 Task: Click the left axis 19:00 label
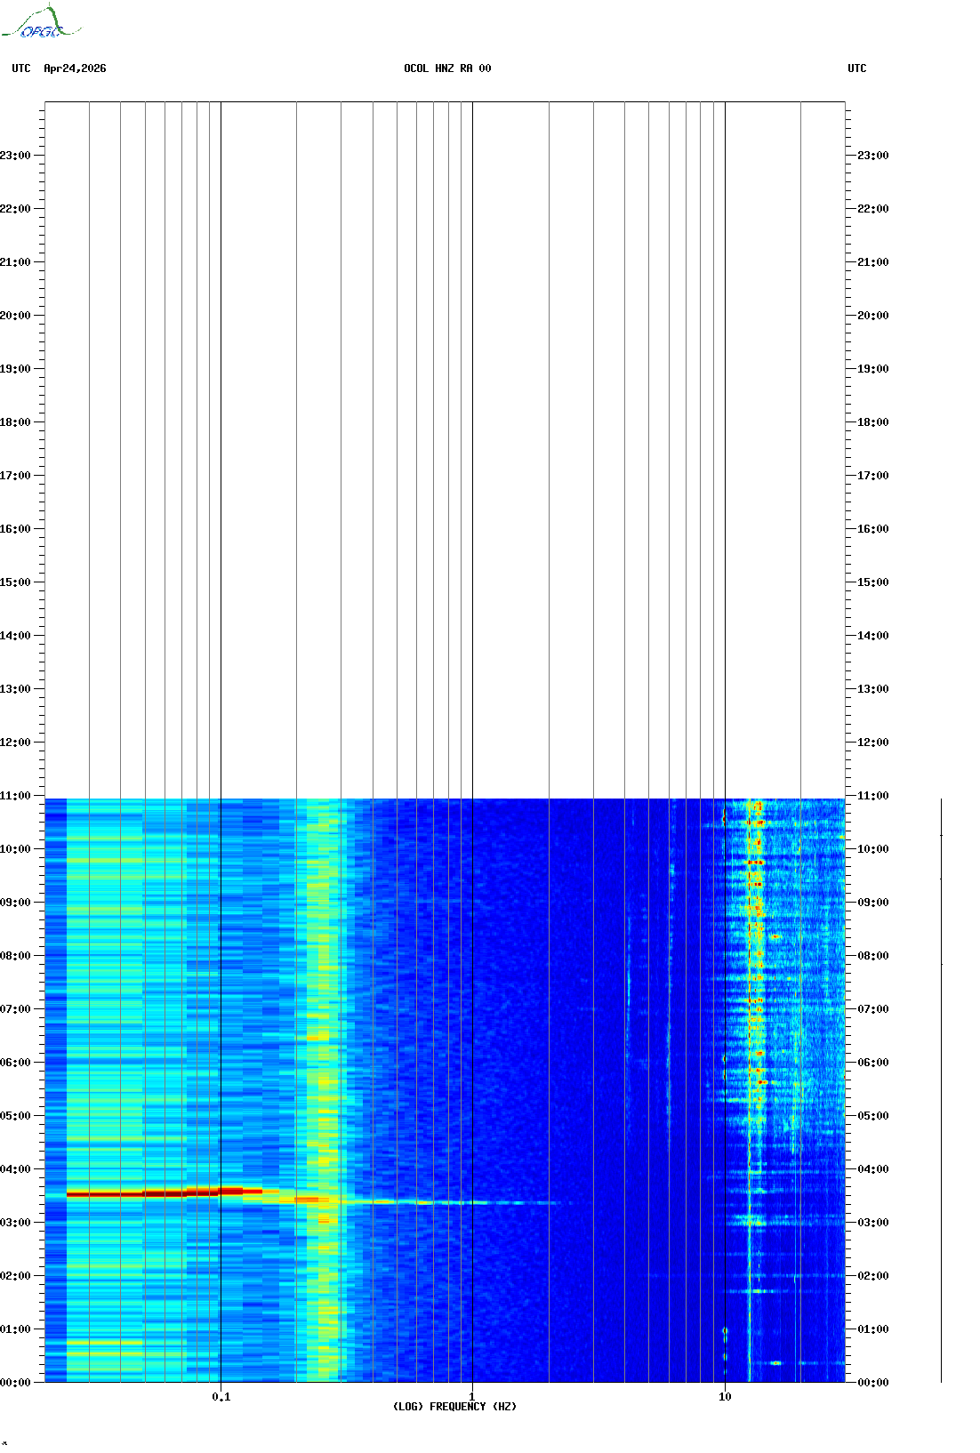[x=15, y=369]
